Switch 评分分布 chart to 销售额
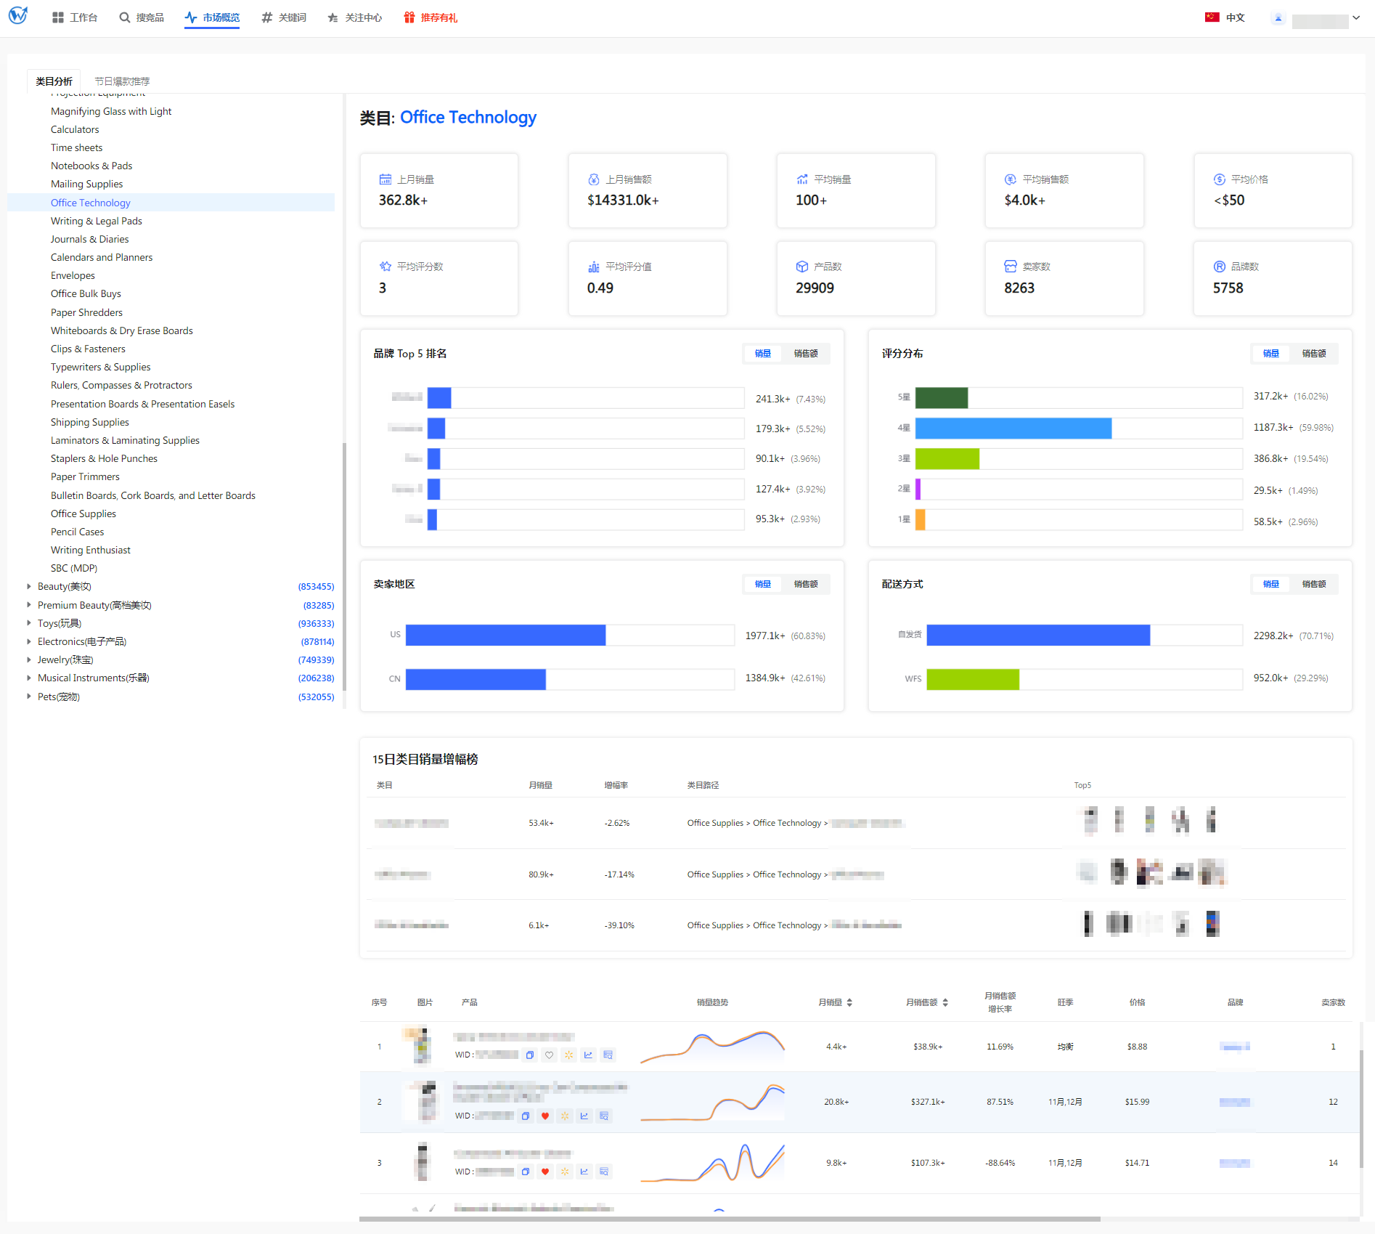The image size is (1375, 1234). pos(1313,354)
